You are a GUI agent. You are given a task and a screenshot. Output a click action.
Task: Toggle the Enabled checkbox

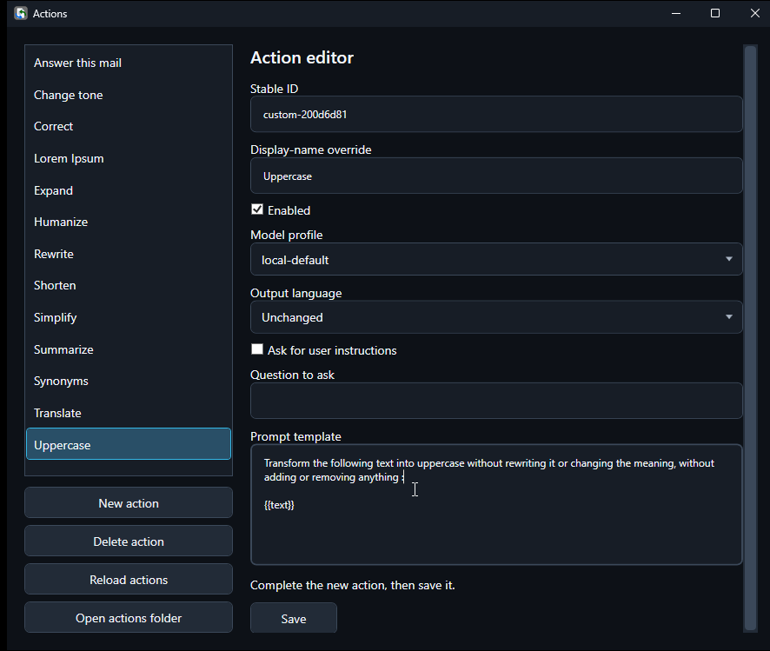257,209
